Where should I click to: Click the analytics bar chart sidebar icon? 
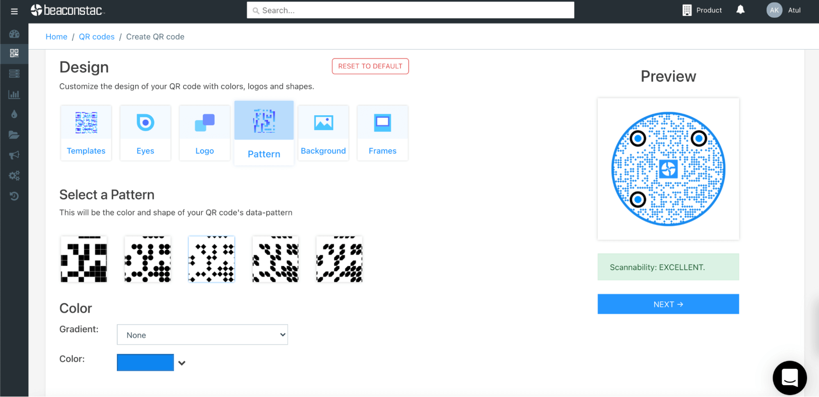tap(14, 94)
